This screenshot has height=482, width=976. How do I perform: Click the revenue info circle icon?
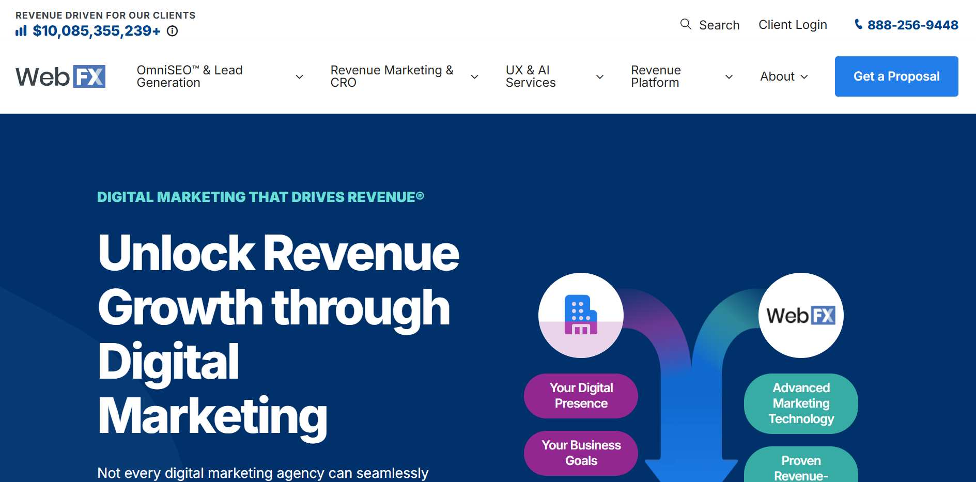[173, 31]
